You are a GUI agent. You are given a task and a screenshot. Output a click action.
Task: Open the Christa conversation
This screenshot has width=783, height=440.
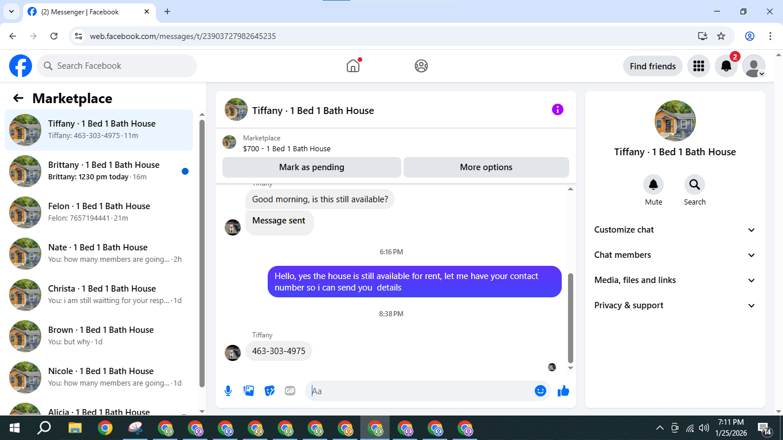[99, 295]
